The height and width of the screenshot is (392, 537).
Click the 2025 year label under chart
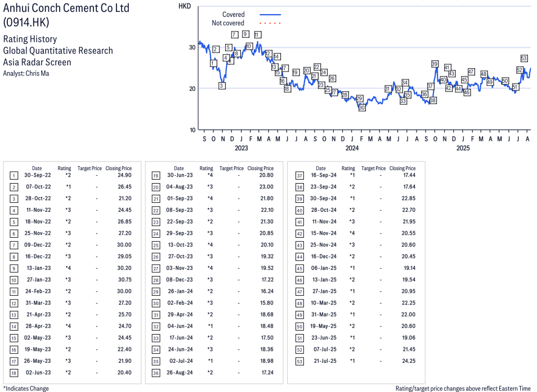463,148
